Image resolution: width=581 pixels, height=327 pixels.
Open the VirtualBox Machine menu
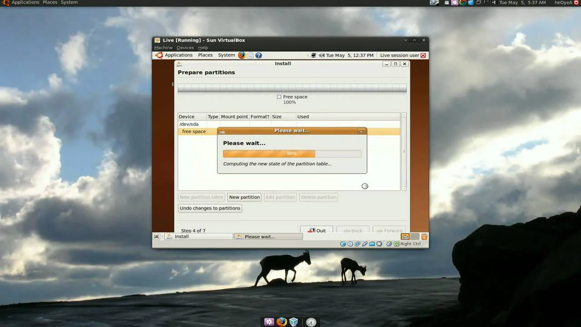(x=163, y=48)
